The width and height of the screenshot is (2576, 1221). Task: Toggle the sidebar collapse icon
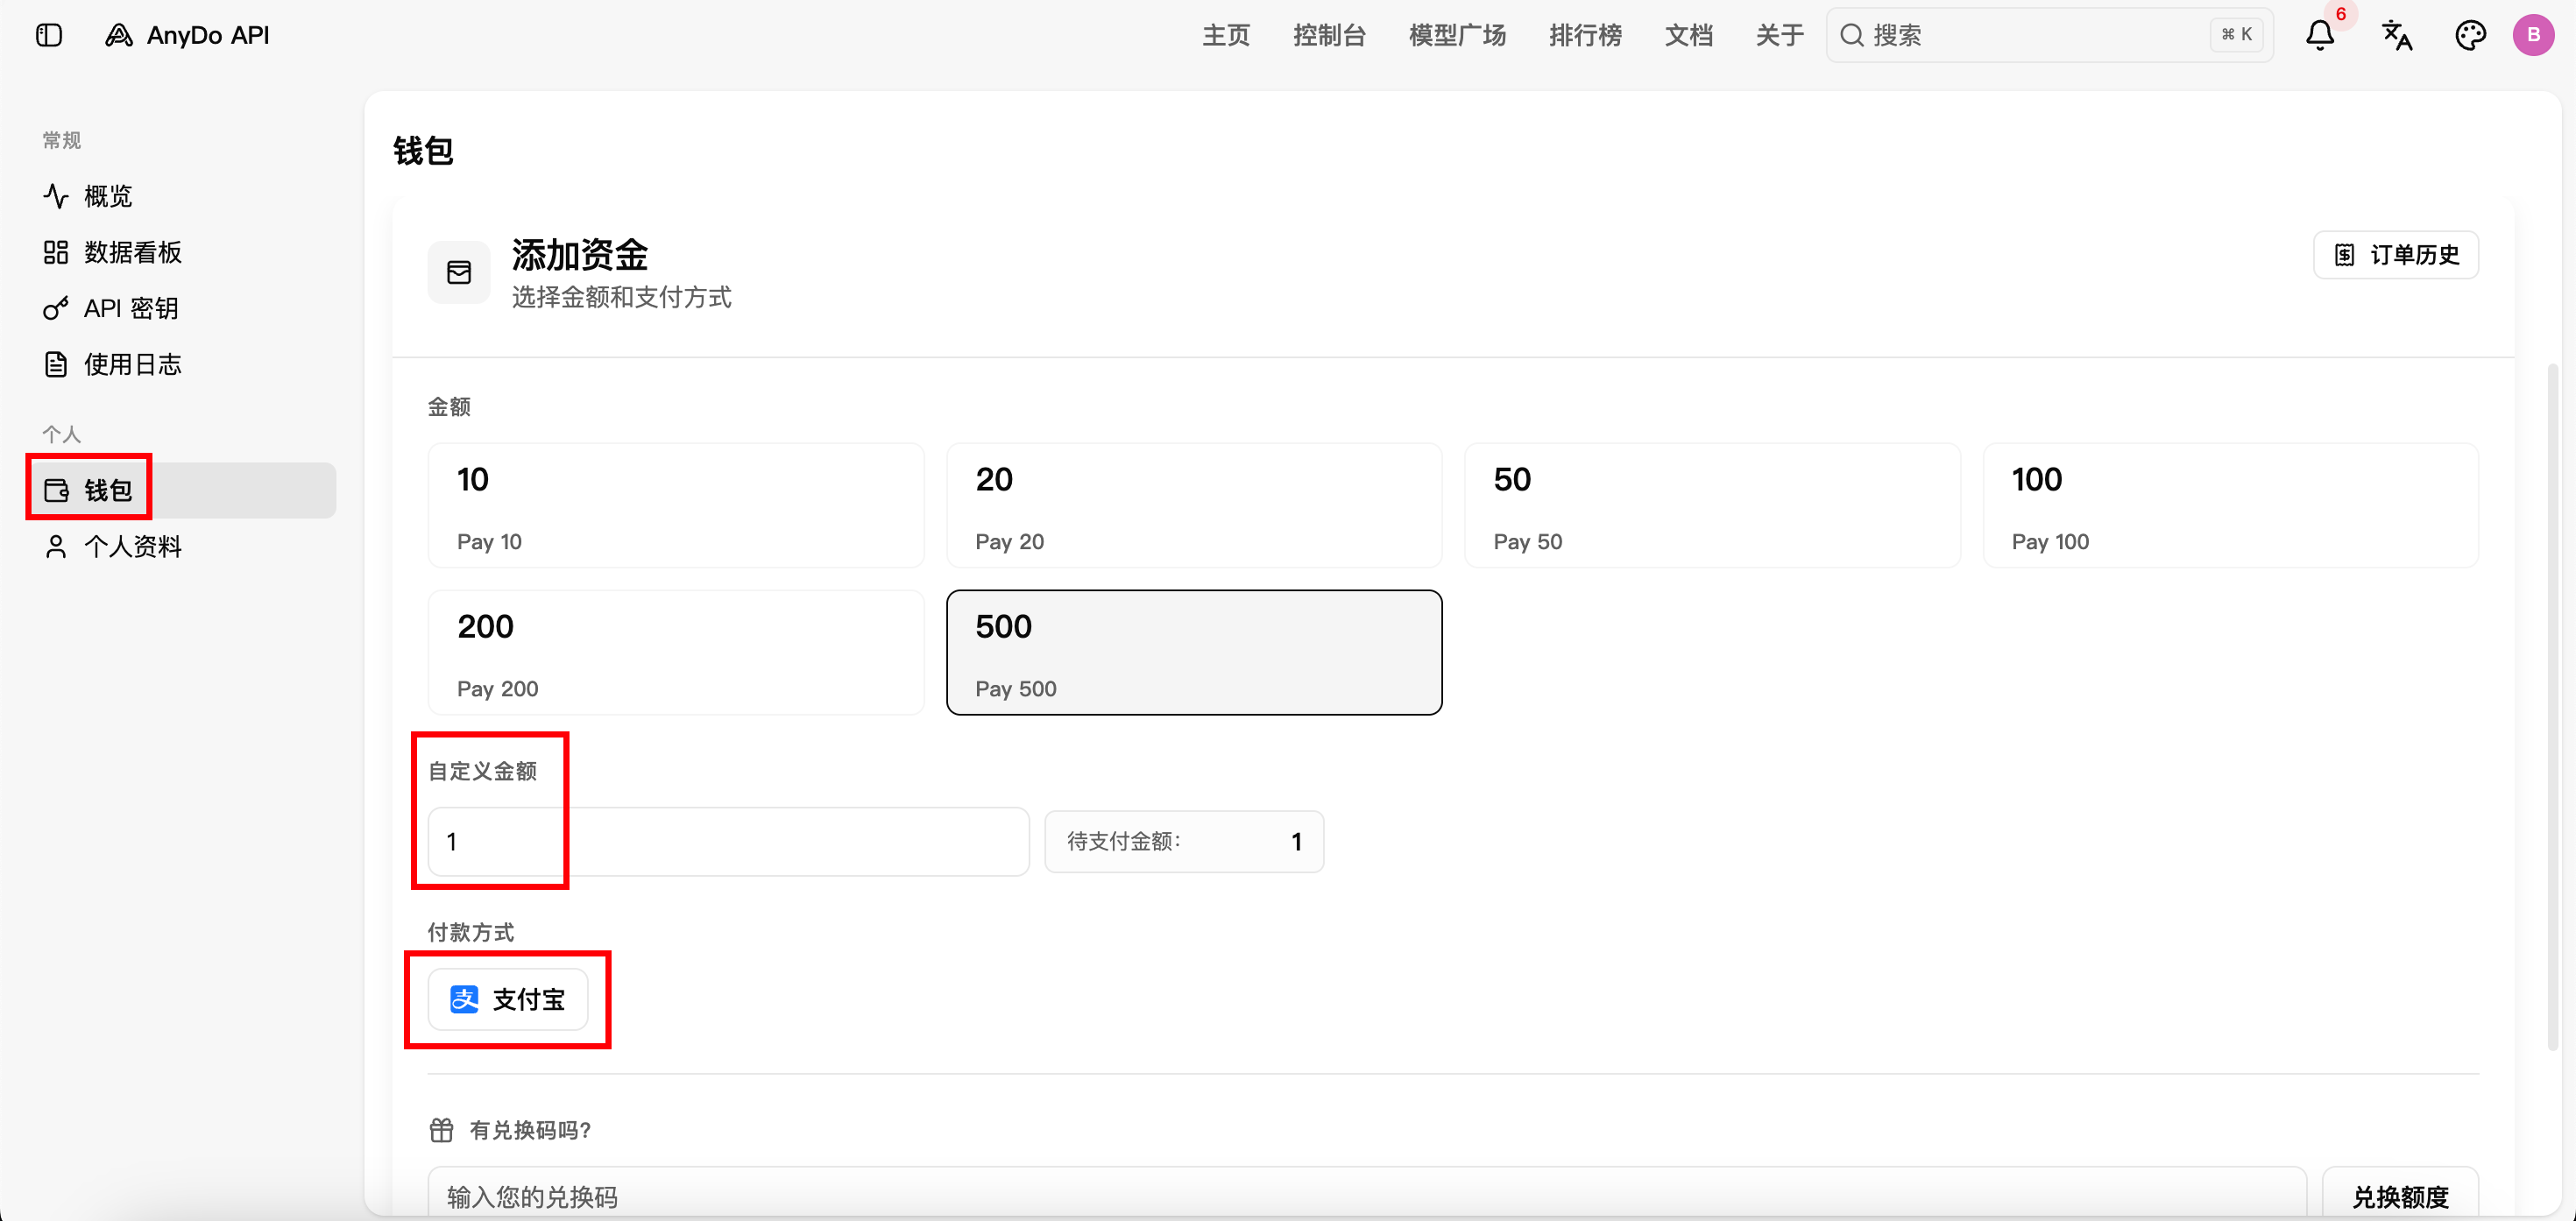pos(49,36)
